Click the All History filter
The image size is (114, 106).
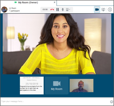(x=36, y=78)
